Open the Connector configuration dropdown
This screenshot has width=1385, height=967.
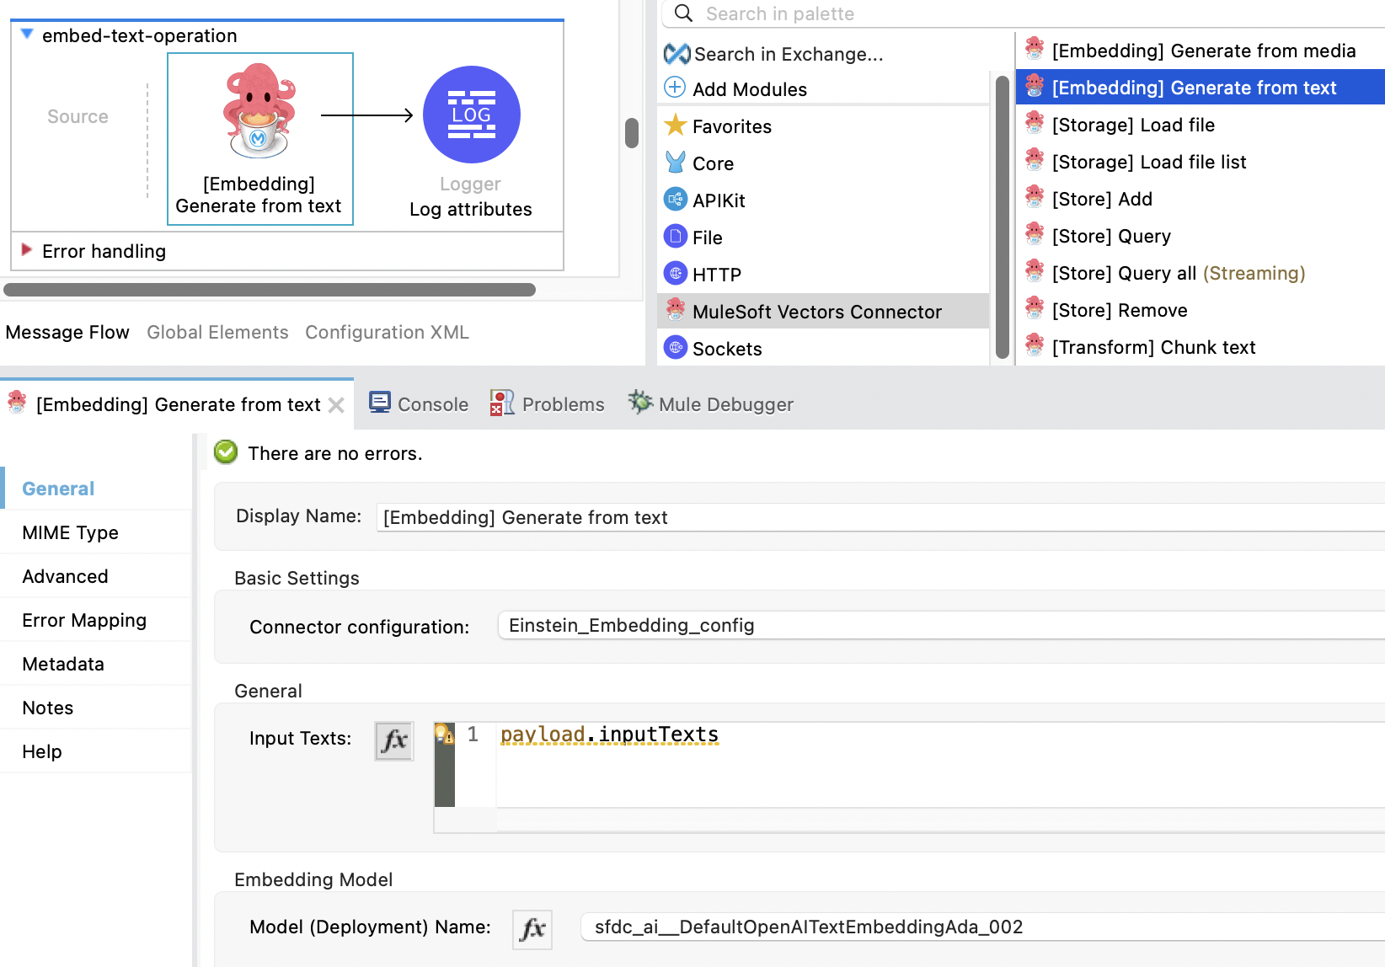(941, 625)
